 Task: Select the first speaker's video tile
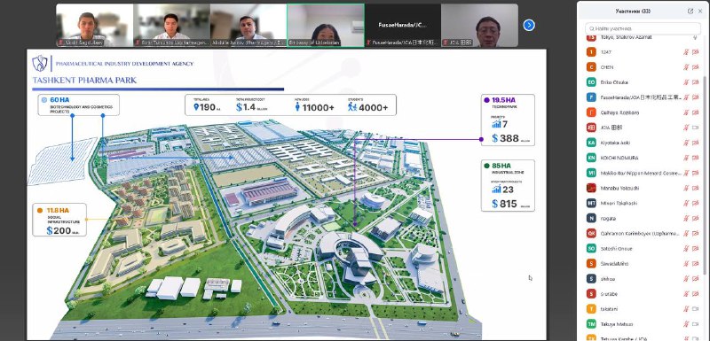pyautogui.click(x=95, y=26)
